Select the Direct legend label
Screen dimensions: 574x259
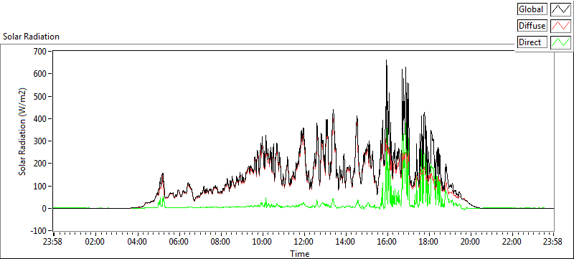click(x=532, y=42)
